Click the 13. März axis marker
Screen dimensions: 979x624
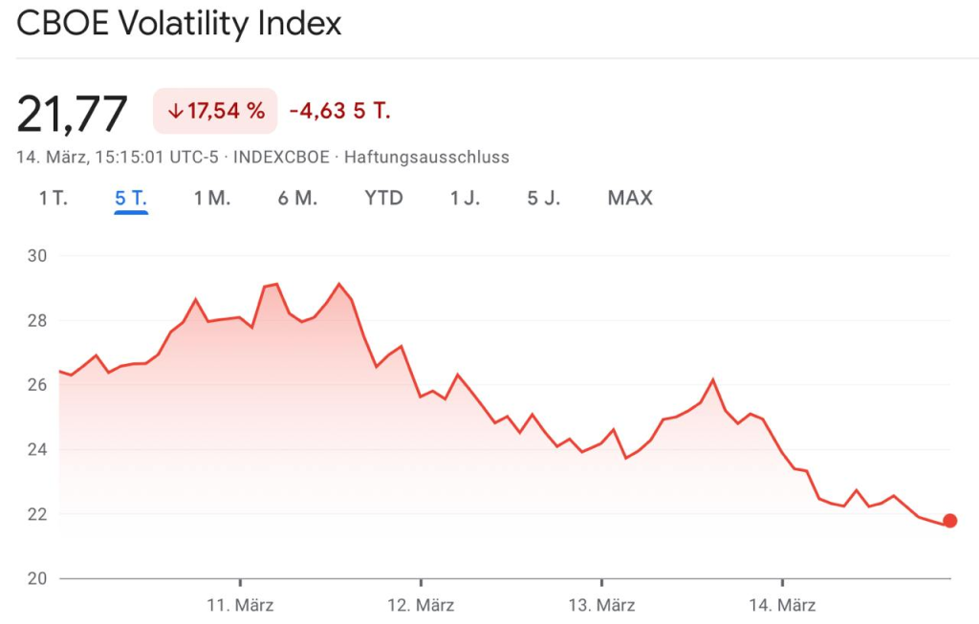pyautogui.click(x=601, y=605)
